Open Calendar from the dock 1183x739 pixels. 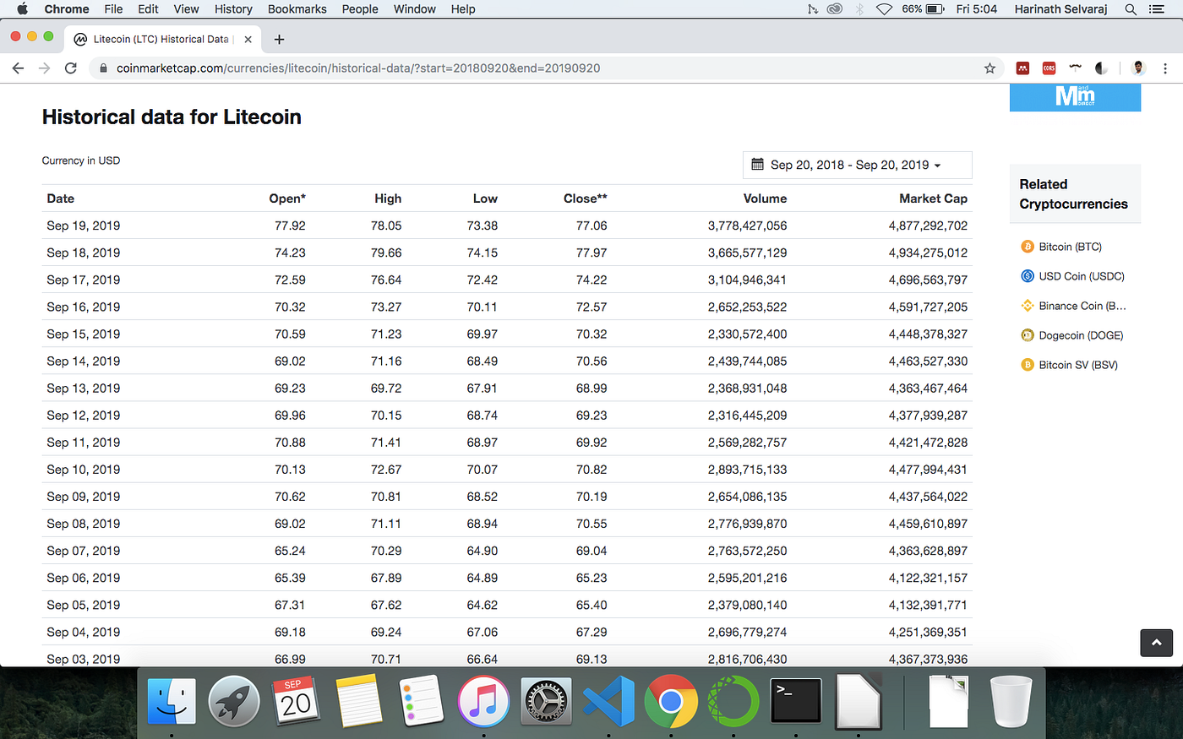coord(296,701)
